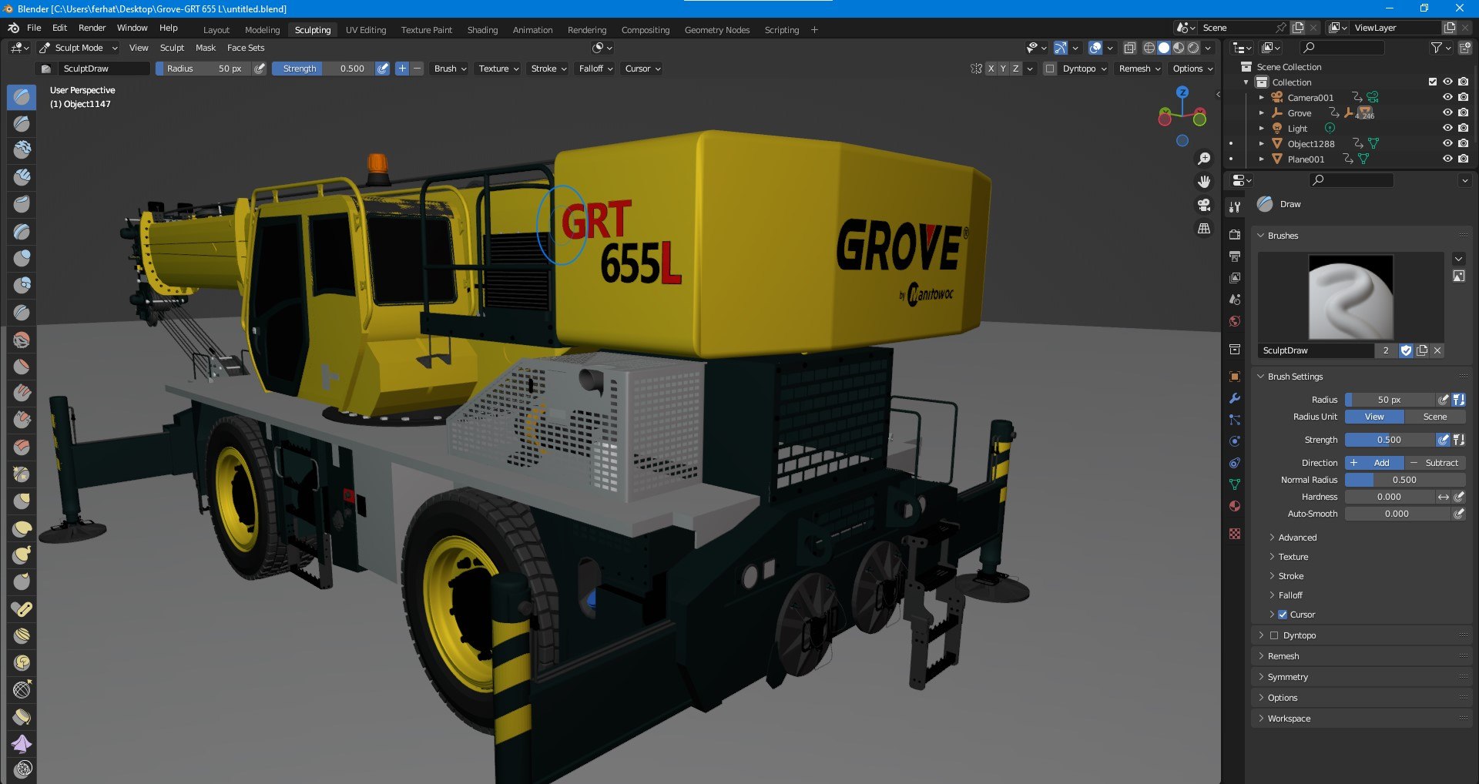Open the Remesh header dropdown
Screen dimensions: 1479x784
pyautogui.click(x=1140, y=69)
